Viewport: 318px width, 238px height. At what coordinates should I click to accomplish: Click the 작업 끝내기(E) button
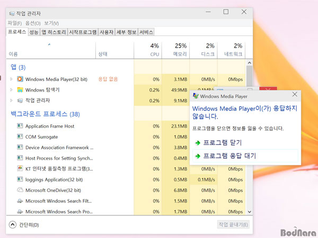coord(233,224)
